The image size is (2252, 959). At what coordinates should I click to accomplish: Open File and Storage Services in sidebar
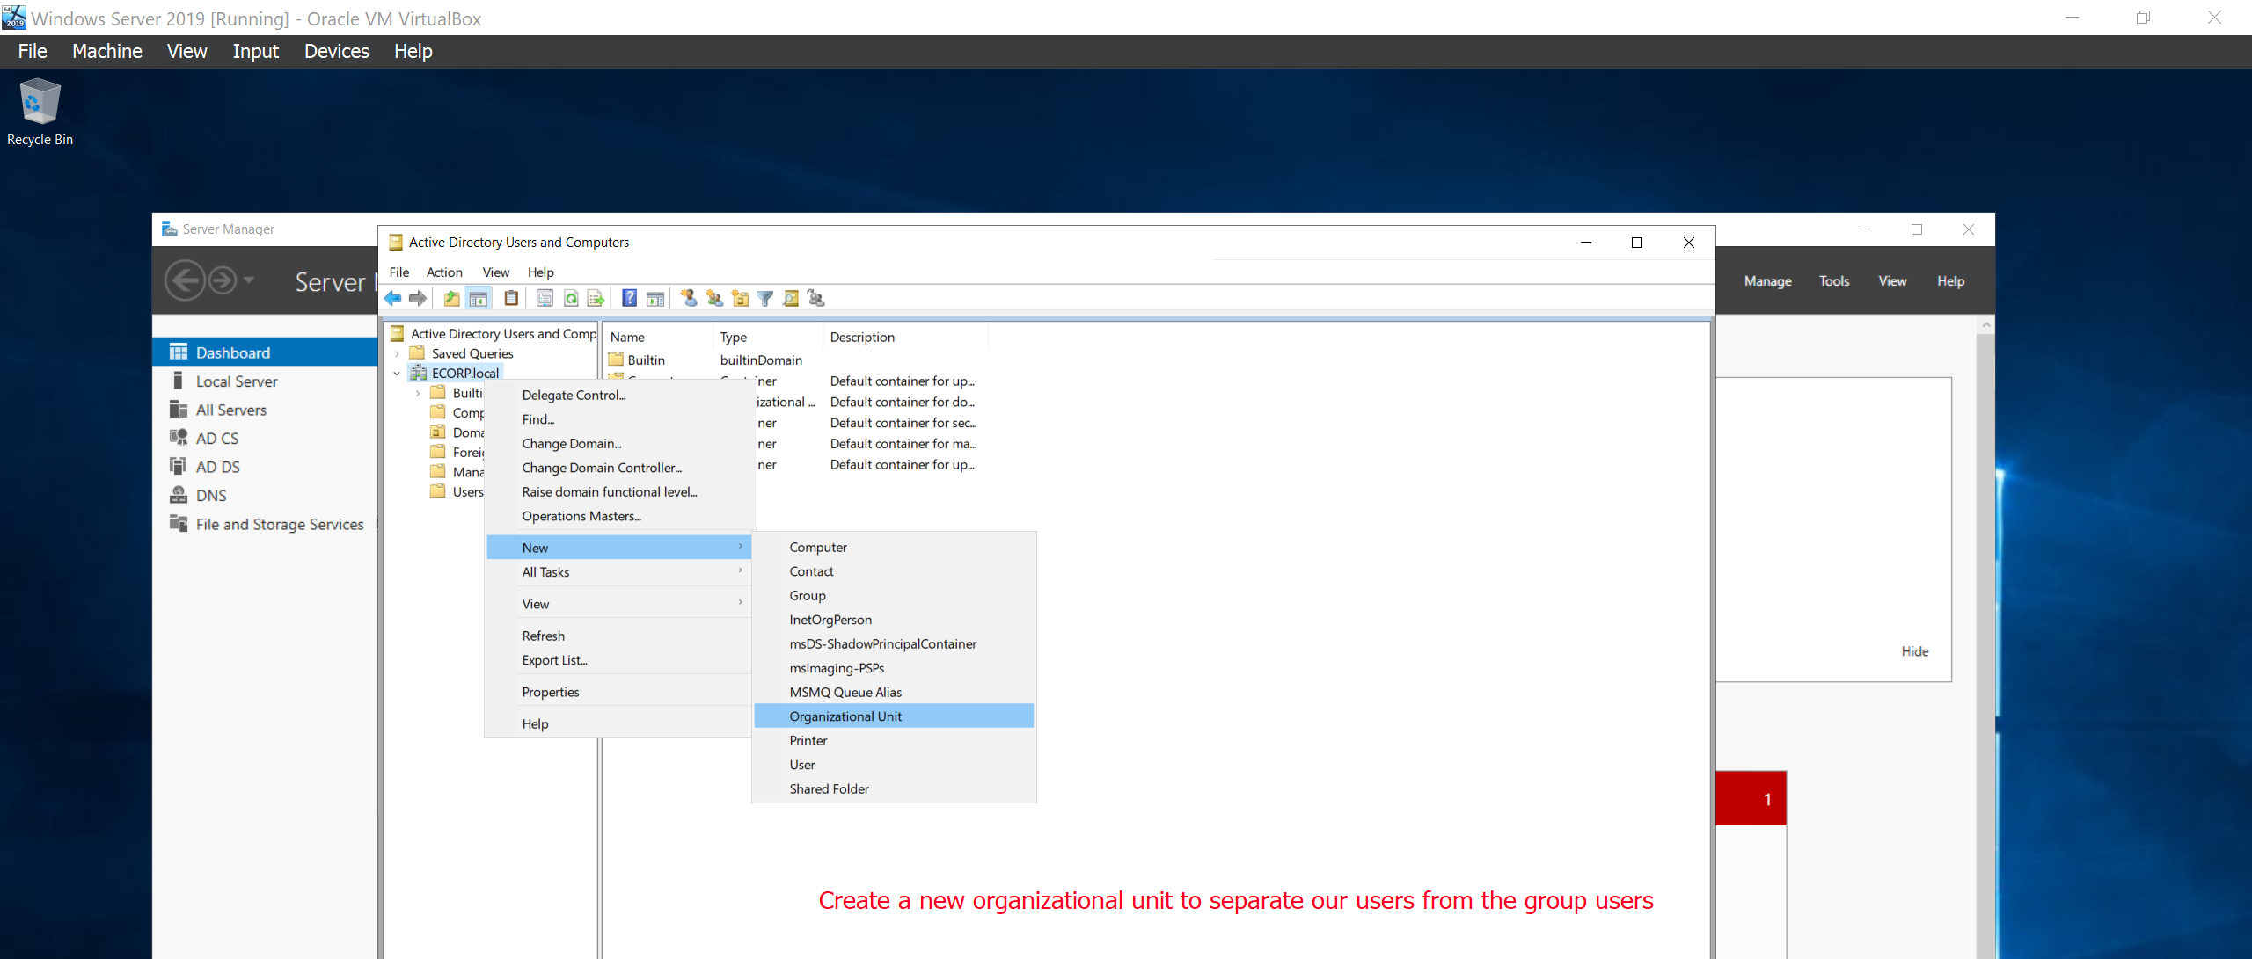point(280,525)
